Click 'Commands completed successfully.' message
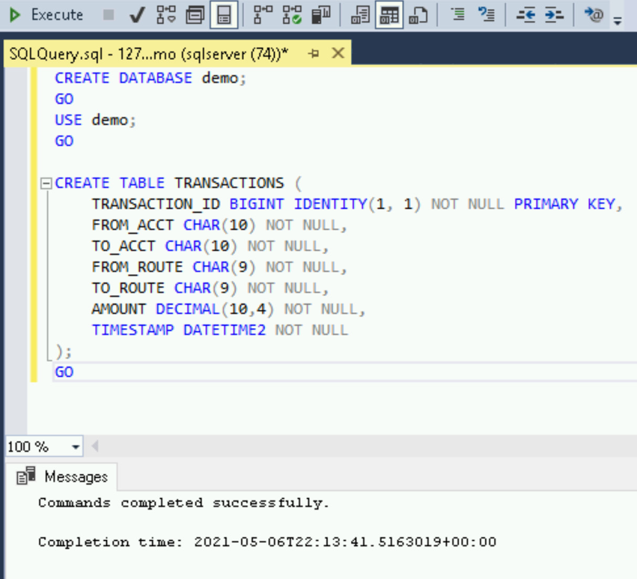This screenshot has height=579, width=637. click(x=183, y=503)
